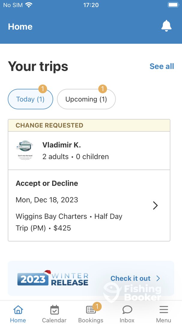The width and height of the screenshot is (182, 324).
Task: Tap the Wi-Fi status icon
Action: click(29, 5)
